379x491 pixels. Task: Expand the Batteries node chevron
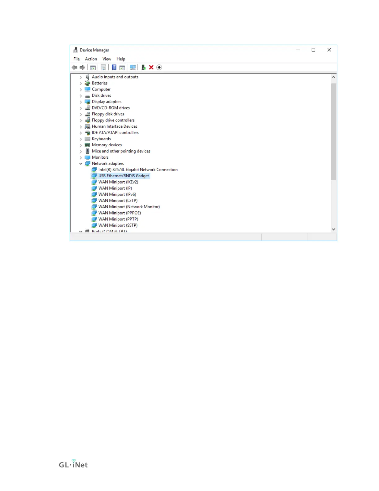[x=81, y=83]
